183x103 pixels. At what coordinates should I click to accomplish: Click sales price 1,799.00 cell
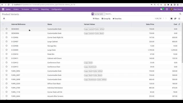[151, 50]
